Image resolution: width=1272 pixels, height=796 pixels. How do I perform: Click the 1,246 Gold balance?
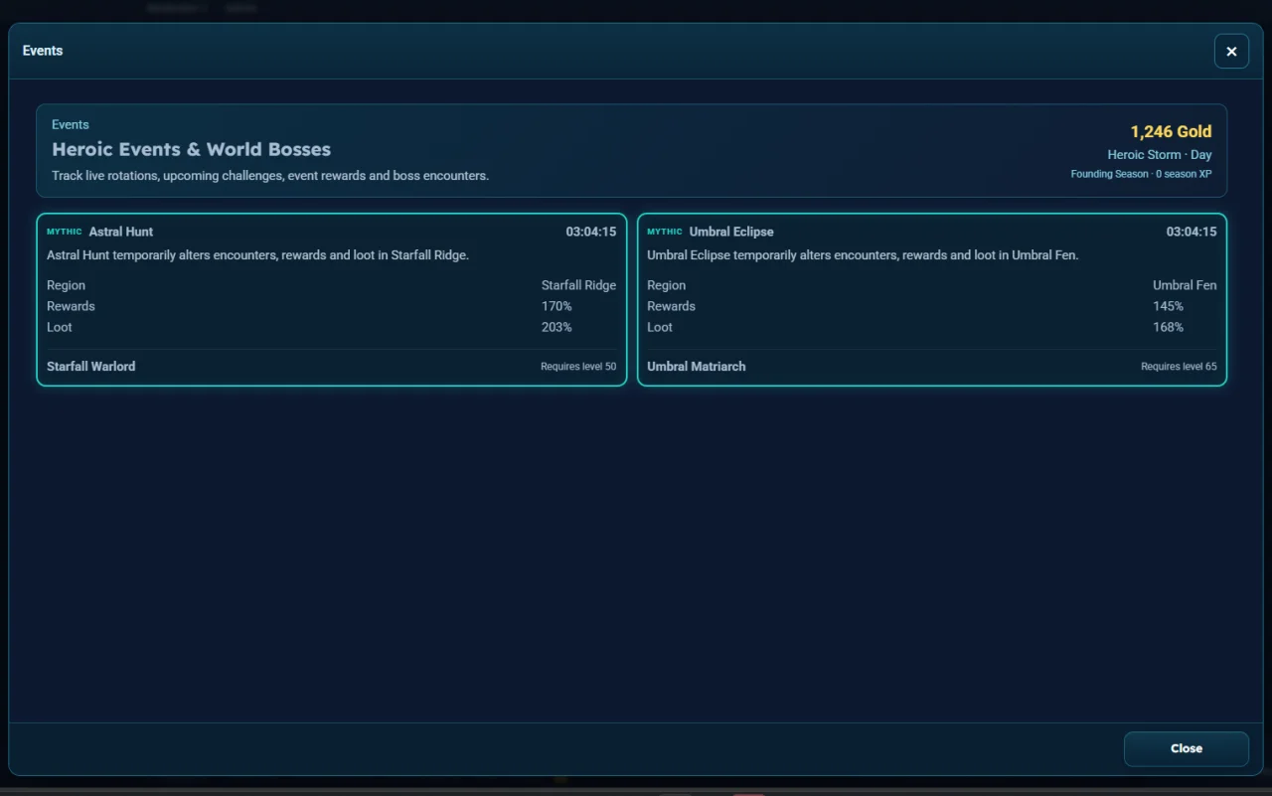[x=1171, y=131]
